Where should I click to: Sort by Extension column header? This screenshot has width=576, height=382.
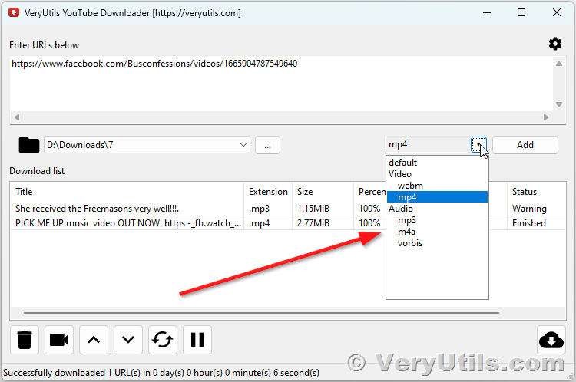(x=268, y=192)
